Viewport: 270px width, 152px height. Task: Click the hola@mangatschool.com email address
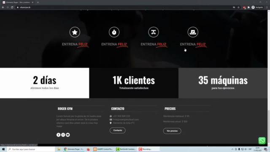(x=126, y=119)
